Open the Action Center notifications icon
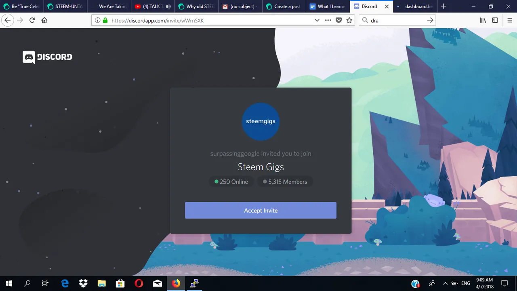This screenshot has height=291, width=517. tap(504, 283)
